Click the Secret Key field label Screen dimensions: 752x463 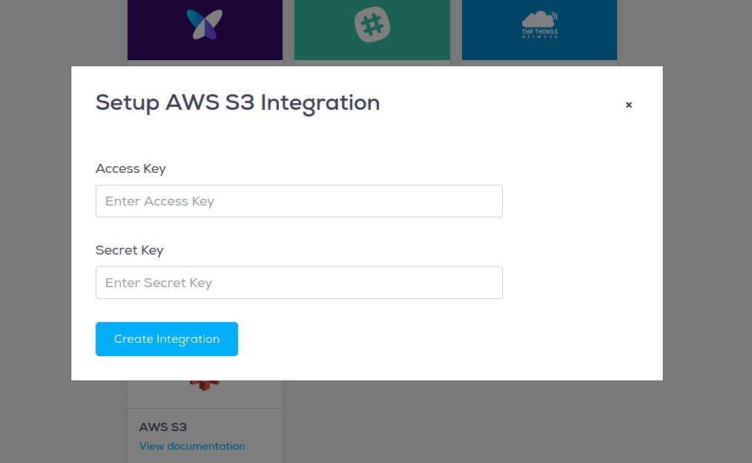[130, 251]
